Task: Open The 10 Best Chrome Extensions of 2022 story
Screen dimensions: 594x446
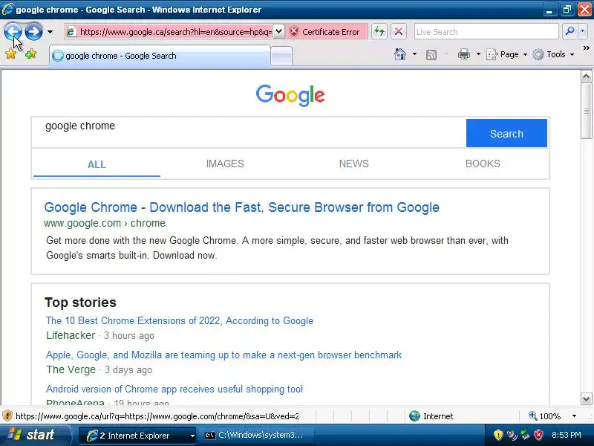Action: [180, 321]
